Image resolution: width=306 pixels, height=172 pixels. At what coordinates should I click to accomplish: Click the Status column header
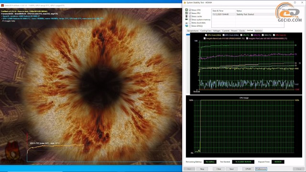pos(260,11)
